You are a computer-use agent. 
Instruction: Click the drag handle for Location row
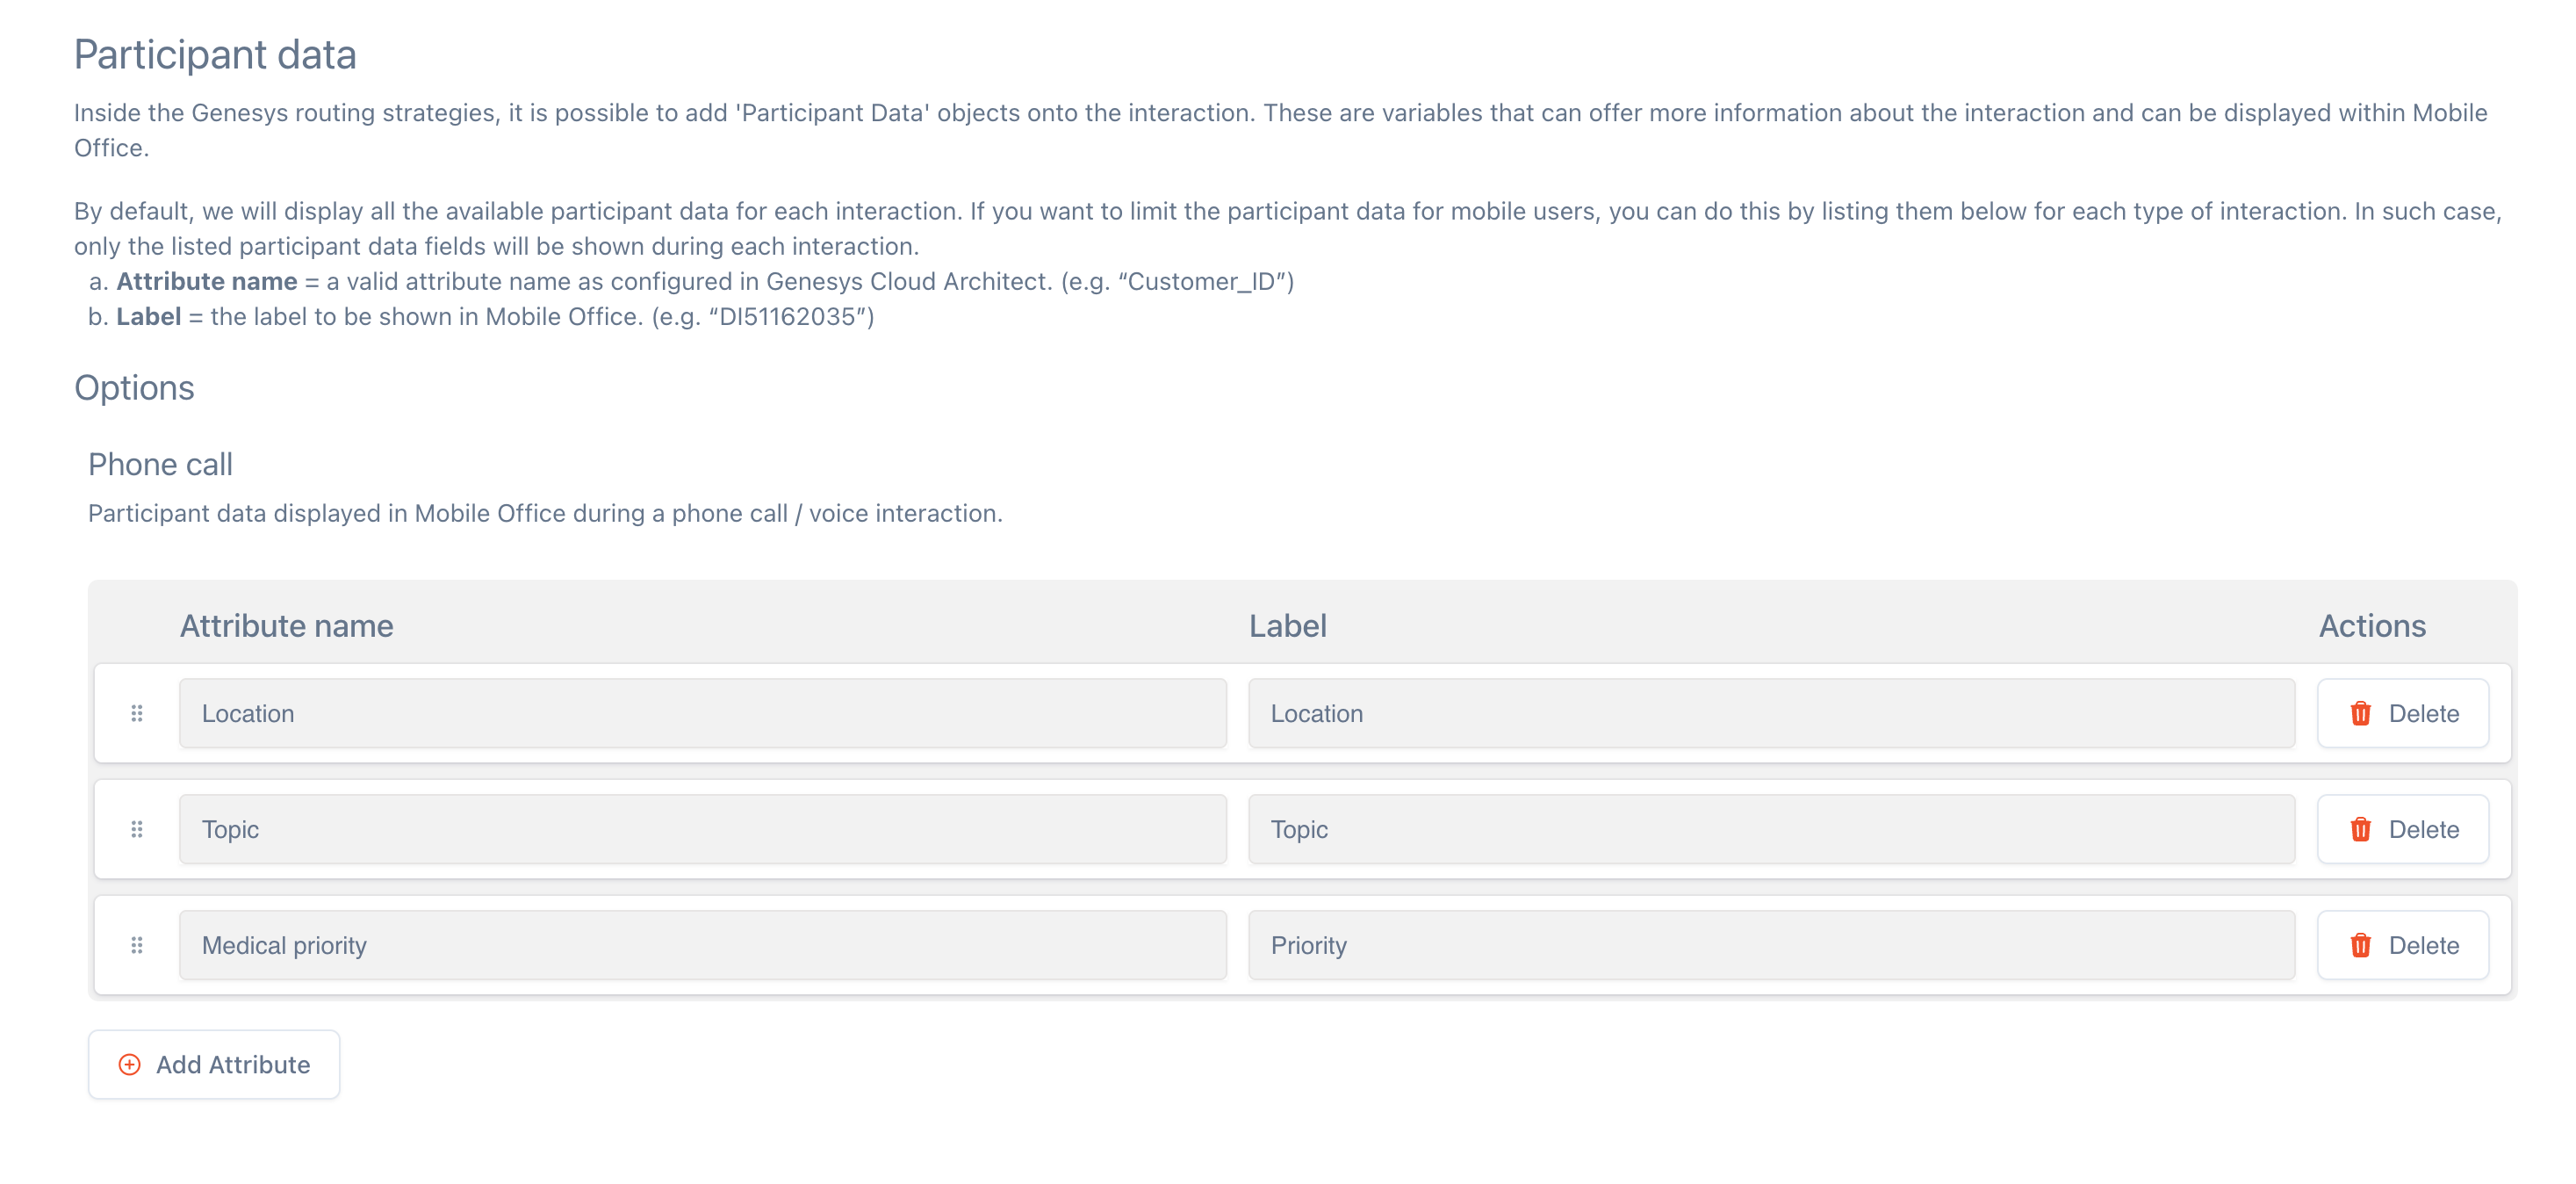click(x=137, y=713)
